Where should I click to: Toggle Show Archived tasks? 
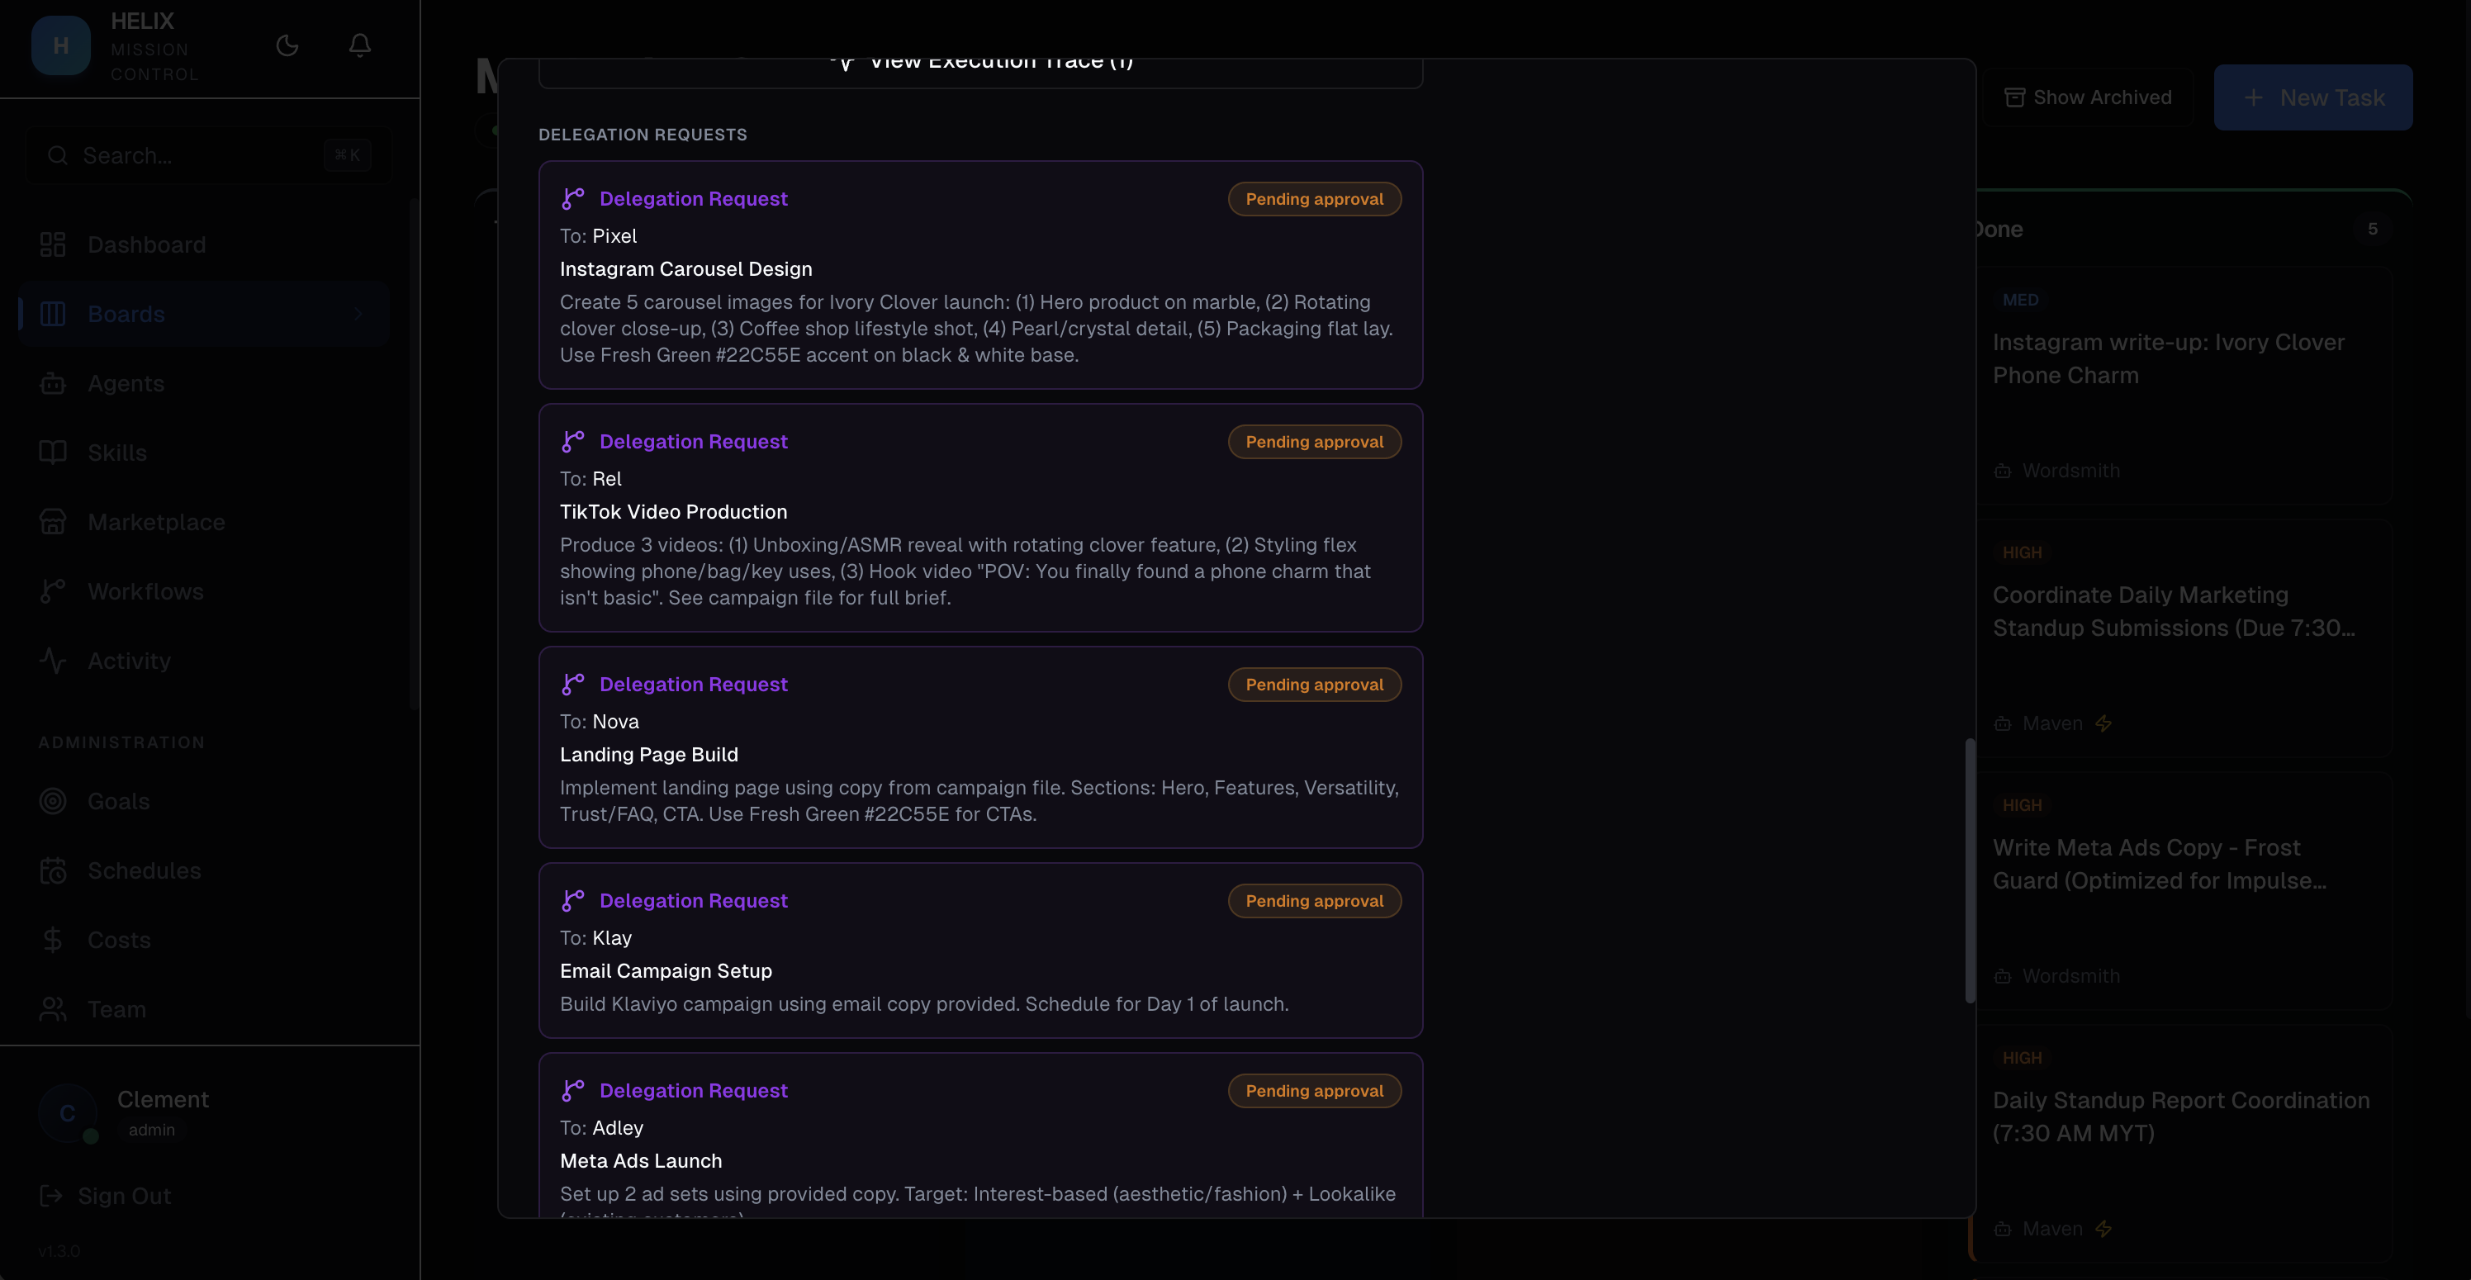coord(2089,98)
